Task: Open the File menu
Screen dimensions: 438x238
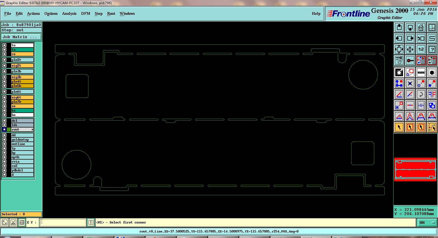Action: 8,13
